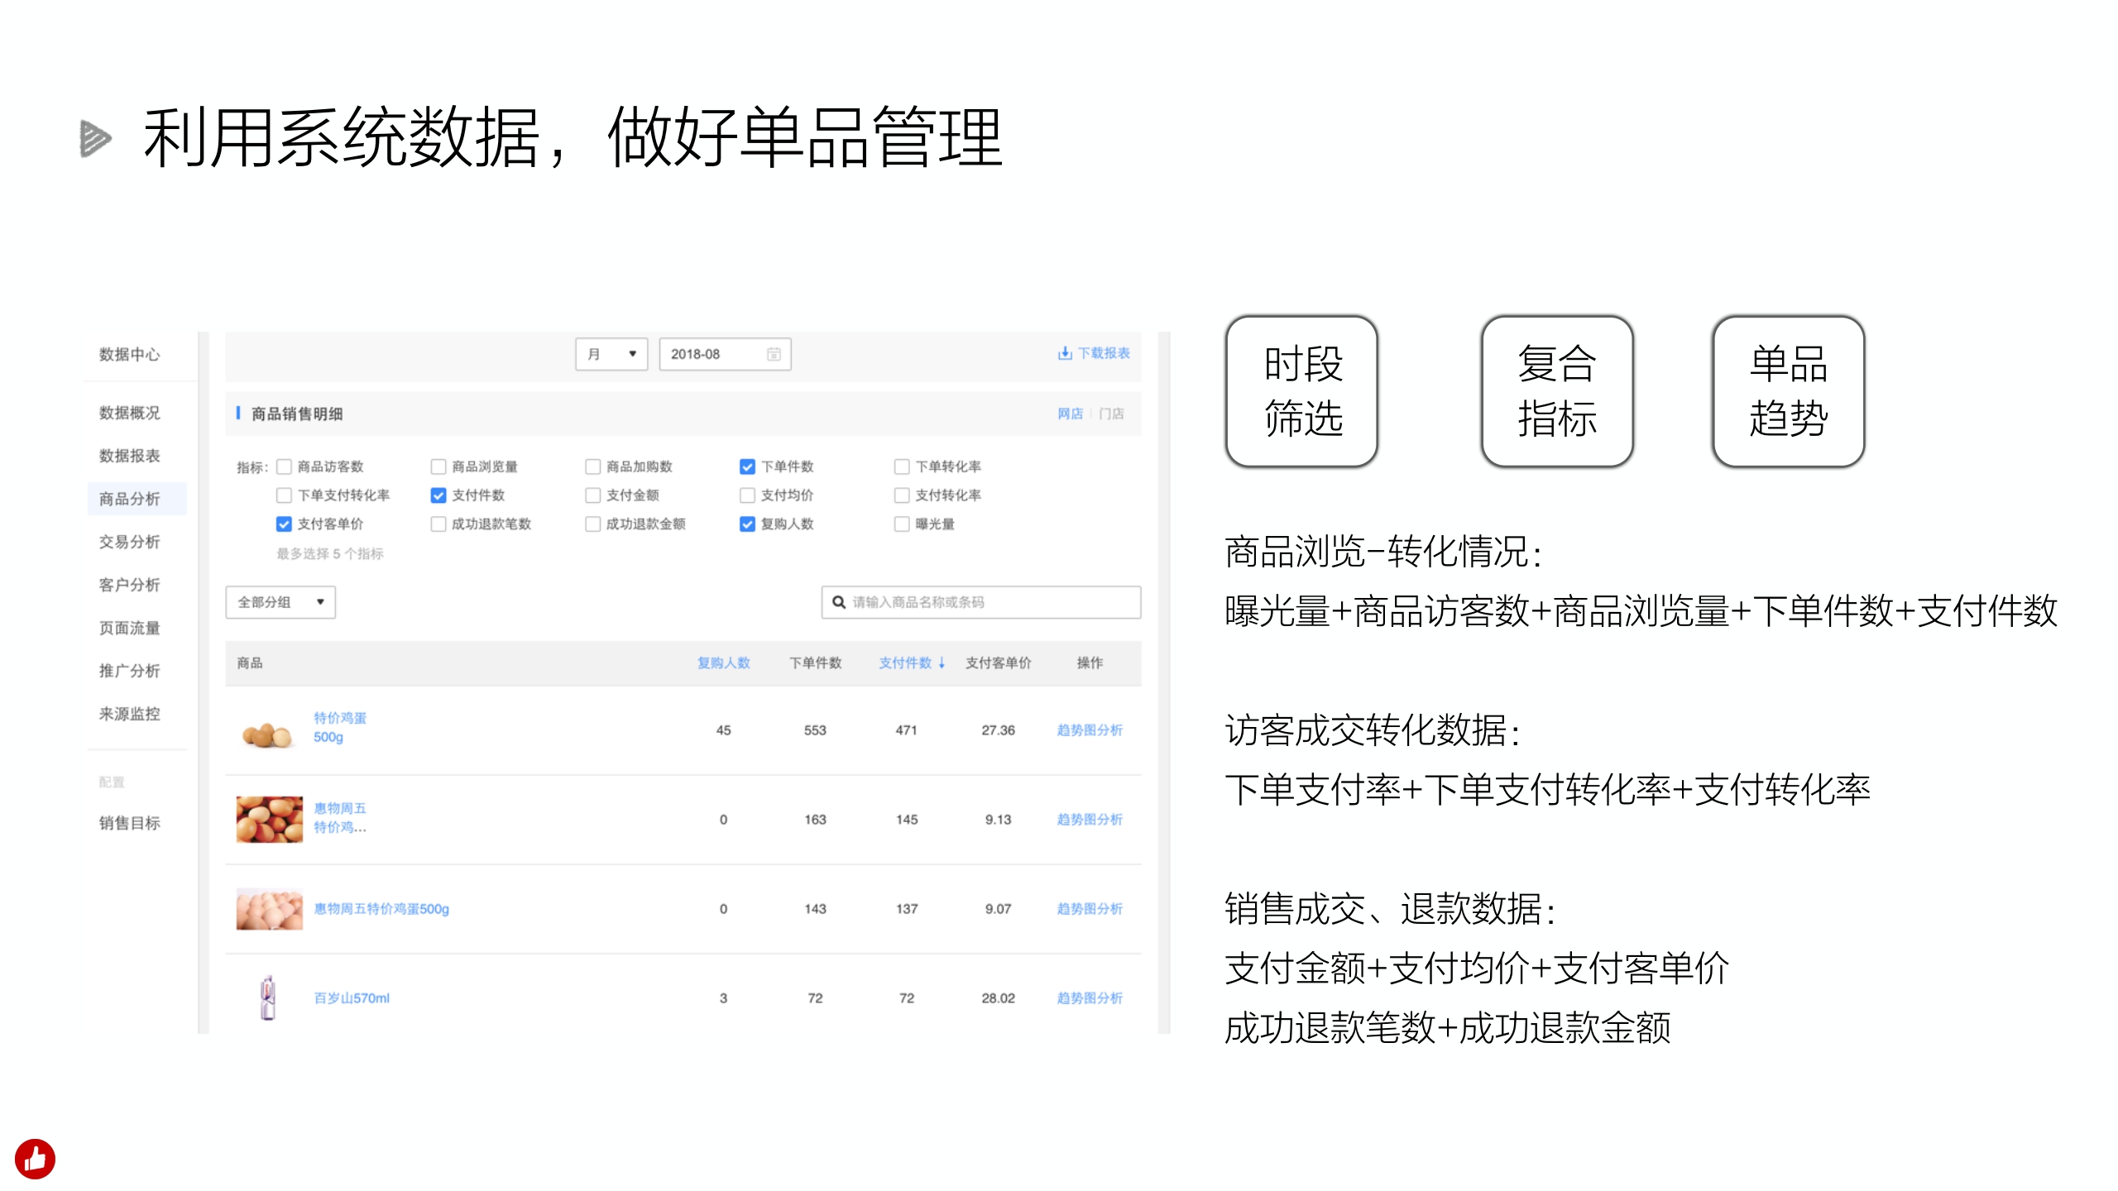
Task: Open the 月 period dropdown
Action: 611,353
